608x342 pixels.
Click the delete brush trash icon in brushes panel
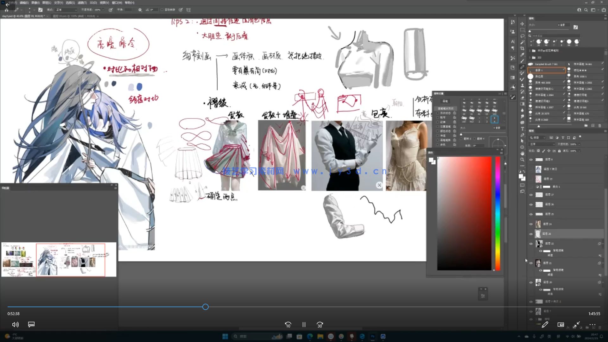point(600,126)
